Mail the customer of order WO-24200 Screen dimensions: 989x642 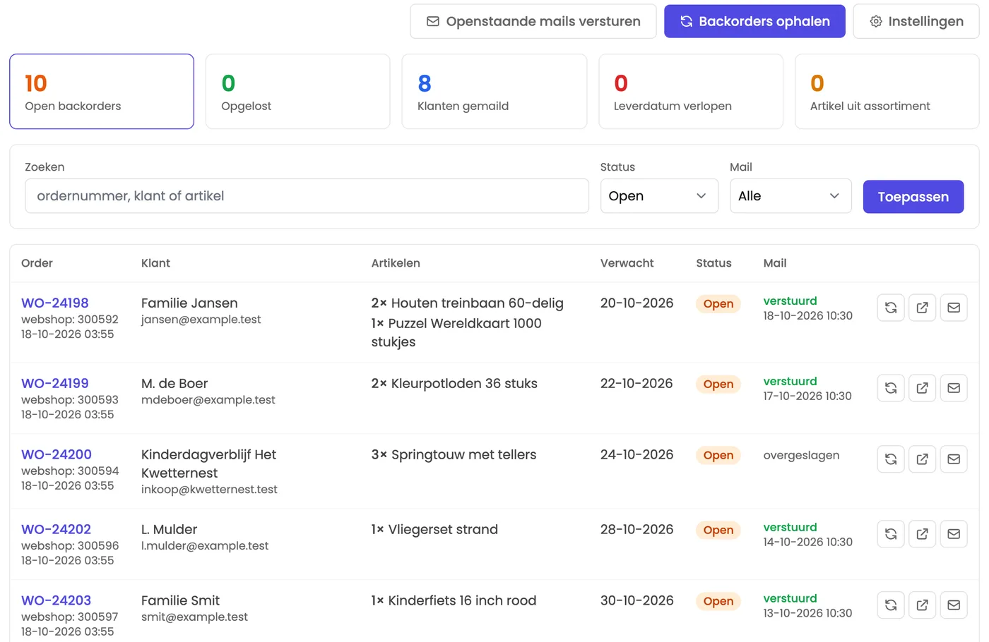[954, 459]
